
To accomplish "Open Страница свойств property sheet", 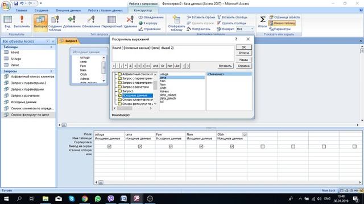I will pos(284,18).
